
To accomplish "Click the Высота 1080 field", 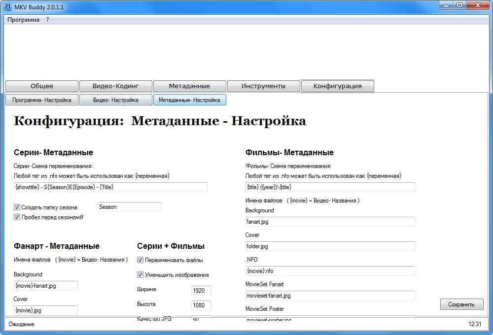I will [201, 305].
